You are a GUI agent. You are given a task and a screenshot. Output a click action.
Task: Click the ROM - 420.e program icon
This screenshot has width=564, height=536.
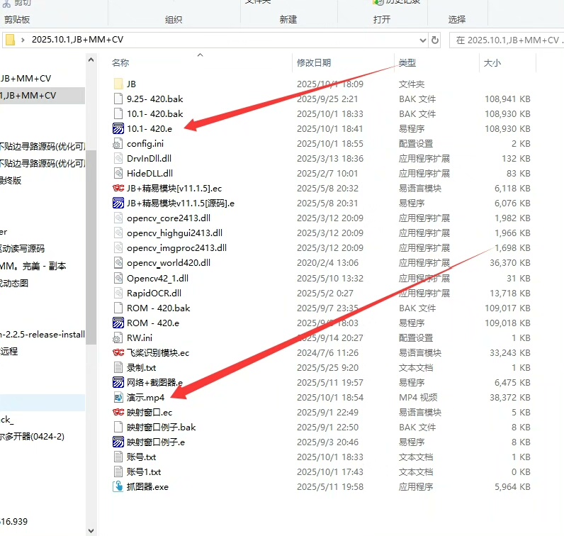118,323
